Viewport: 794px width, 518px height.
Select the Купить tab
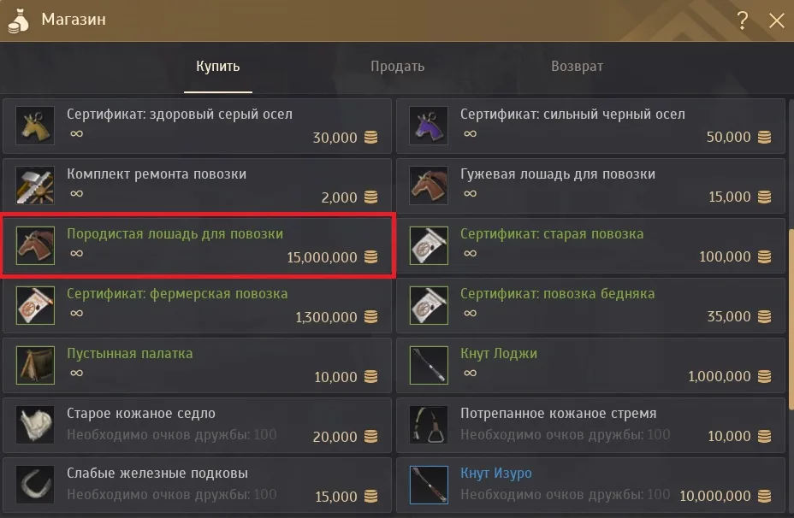tap(217, 67)
